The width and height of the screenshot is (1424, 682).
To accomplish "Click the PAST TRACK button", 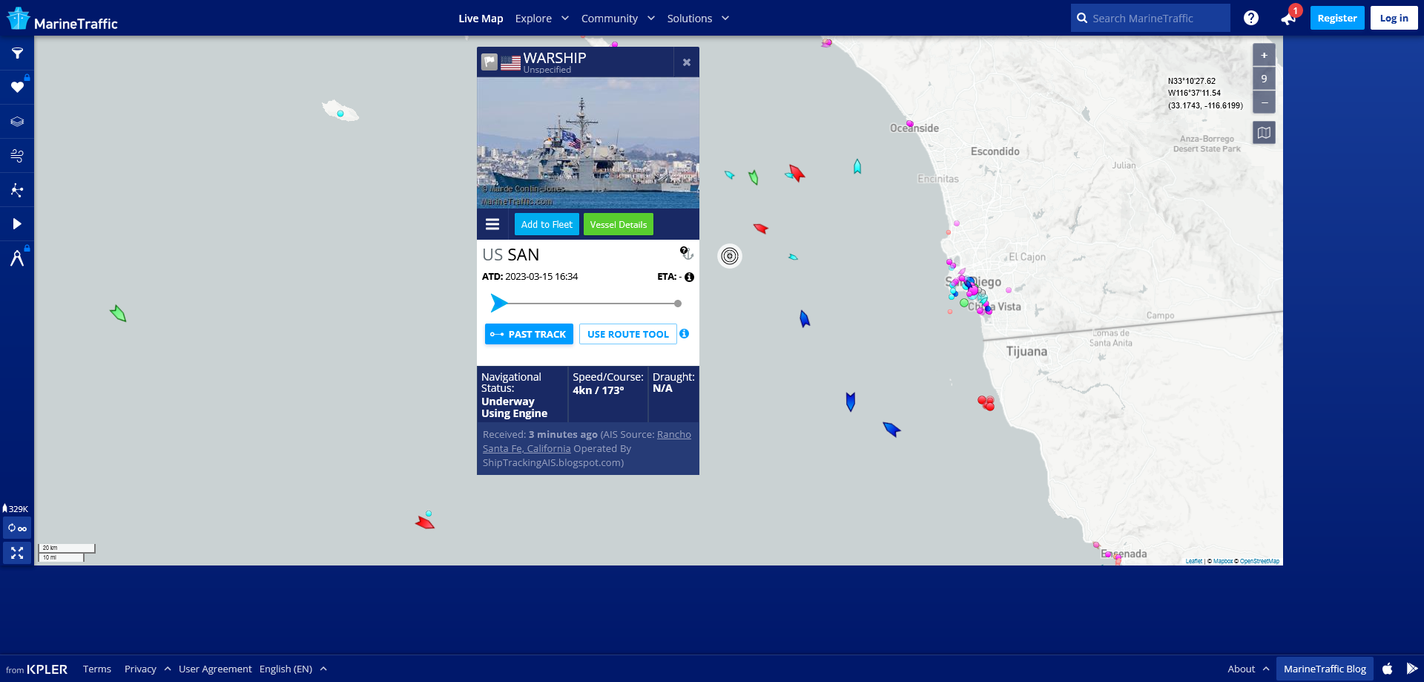I will (529, 334).
